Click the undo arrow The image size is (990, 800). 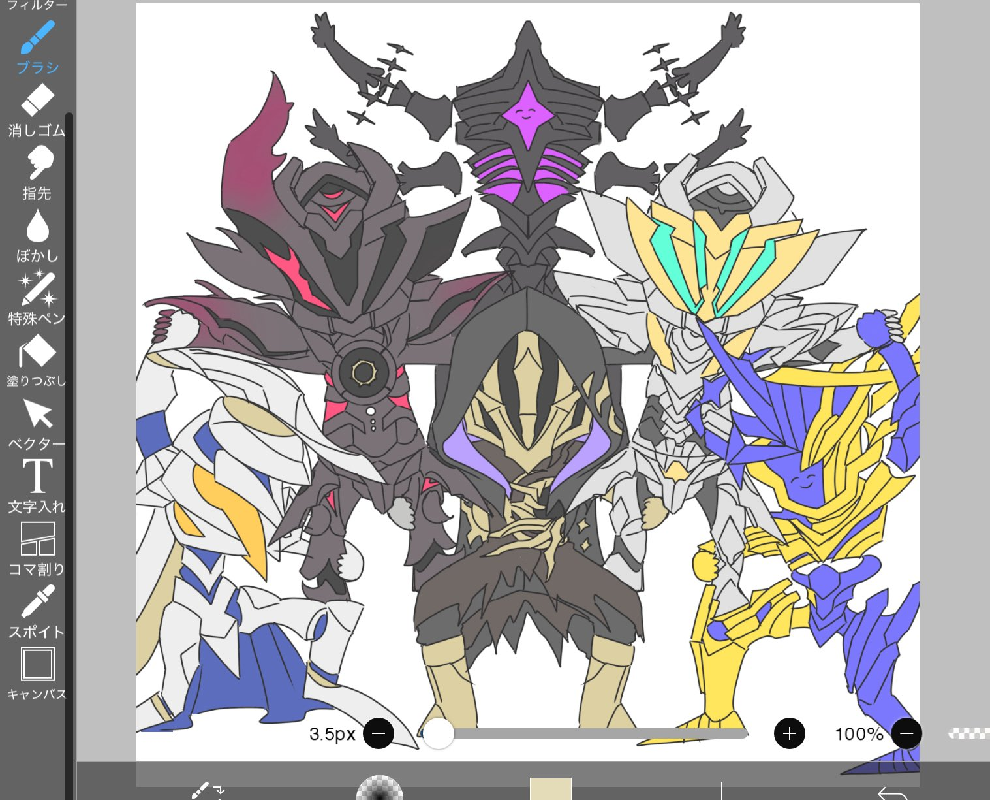[x=893, y=793]
